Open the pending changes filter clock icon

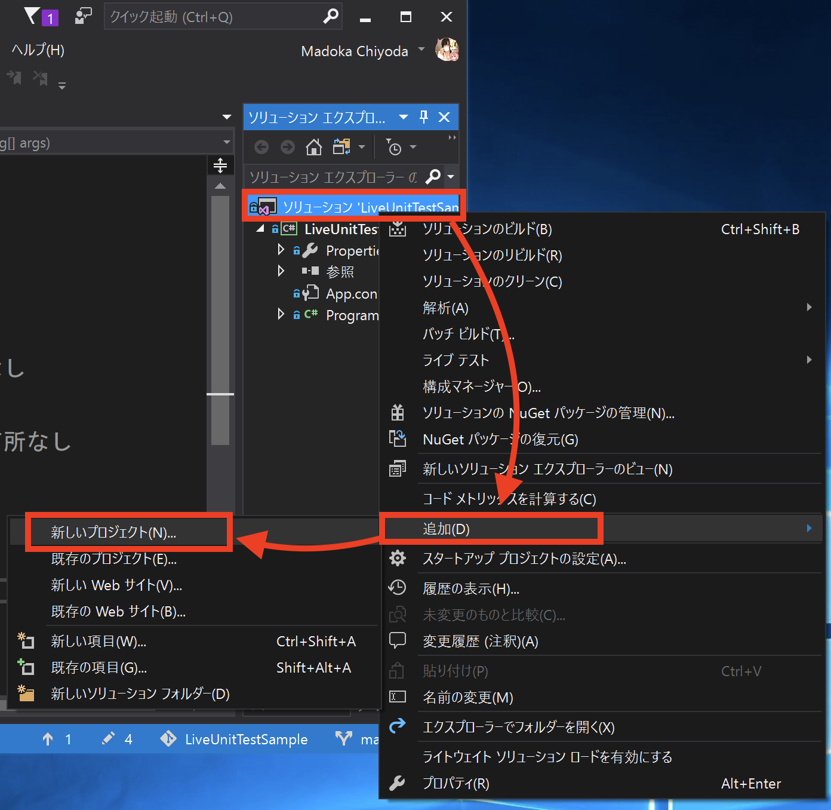(394, 147)
